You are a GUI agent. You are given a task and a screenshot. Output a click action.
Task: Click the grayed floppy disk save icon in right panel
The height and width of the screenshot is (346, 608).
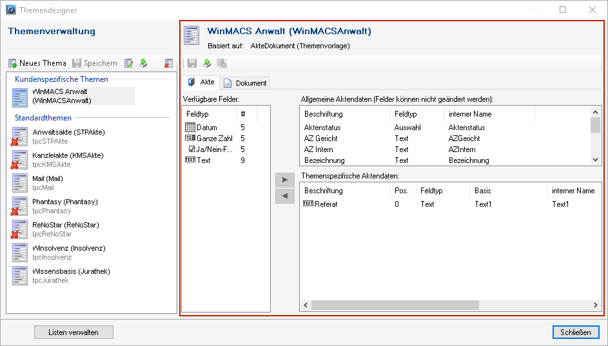tap(192, 63)
